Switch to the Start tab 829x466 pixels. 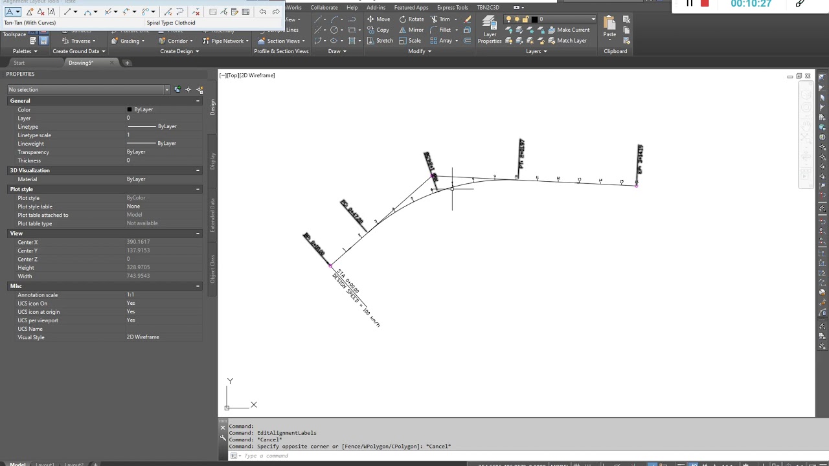point(19,63)
